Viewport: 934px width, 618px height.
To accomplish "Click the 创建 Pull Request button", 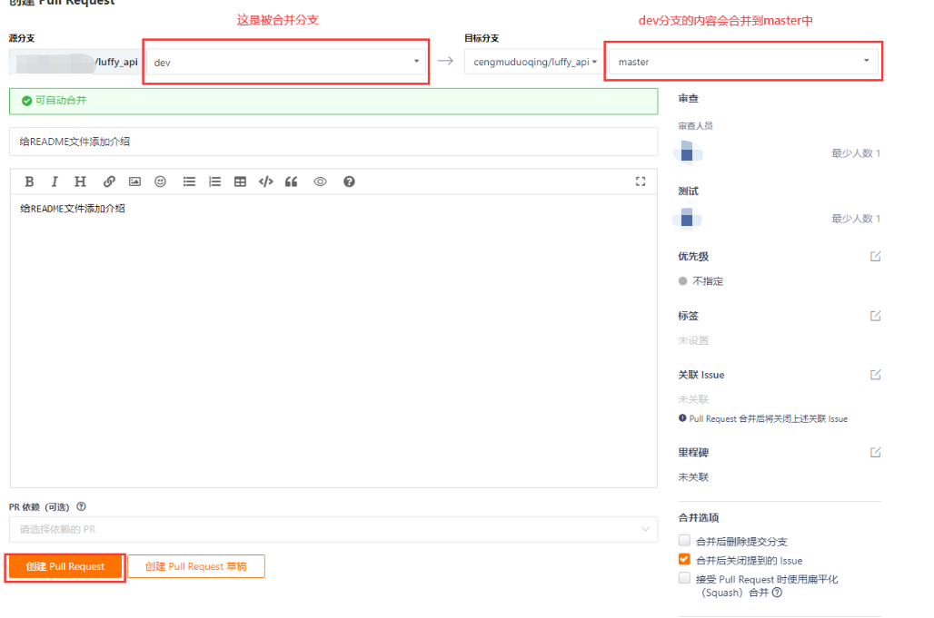I will (x=65, y=566).
